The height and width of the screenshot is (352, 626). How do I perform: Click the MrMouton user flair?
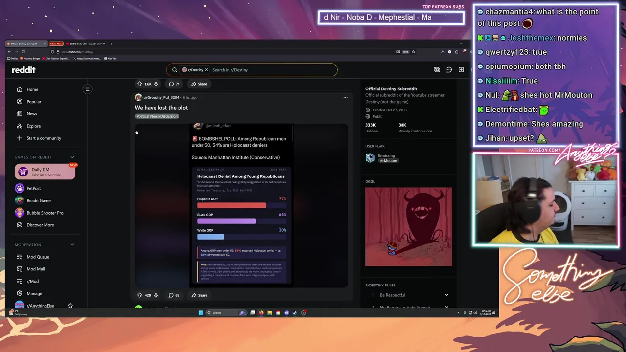tap(388, 161)
